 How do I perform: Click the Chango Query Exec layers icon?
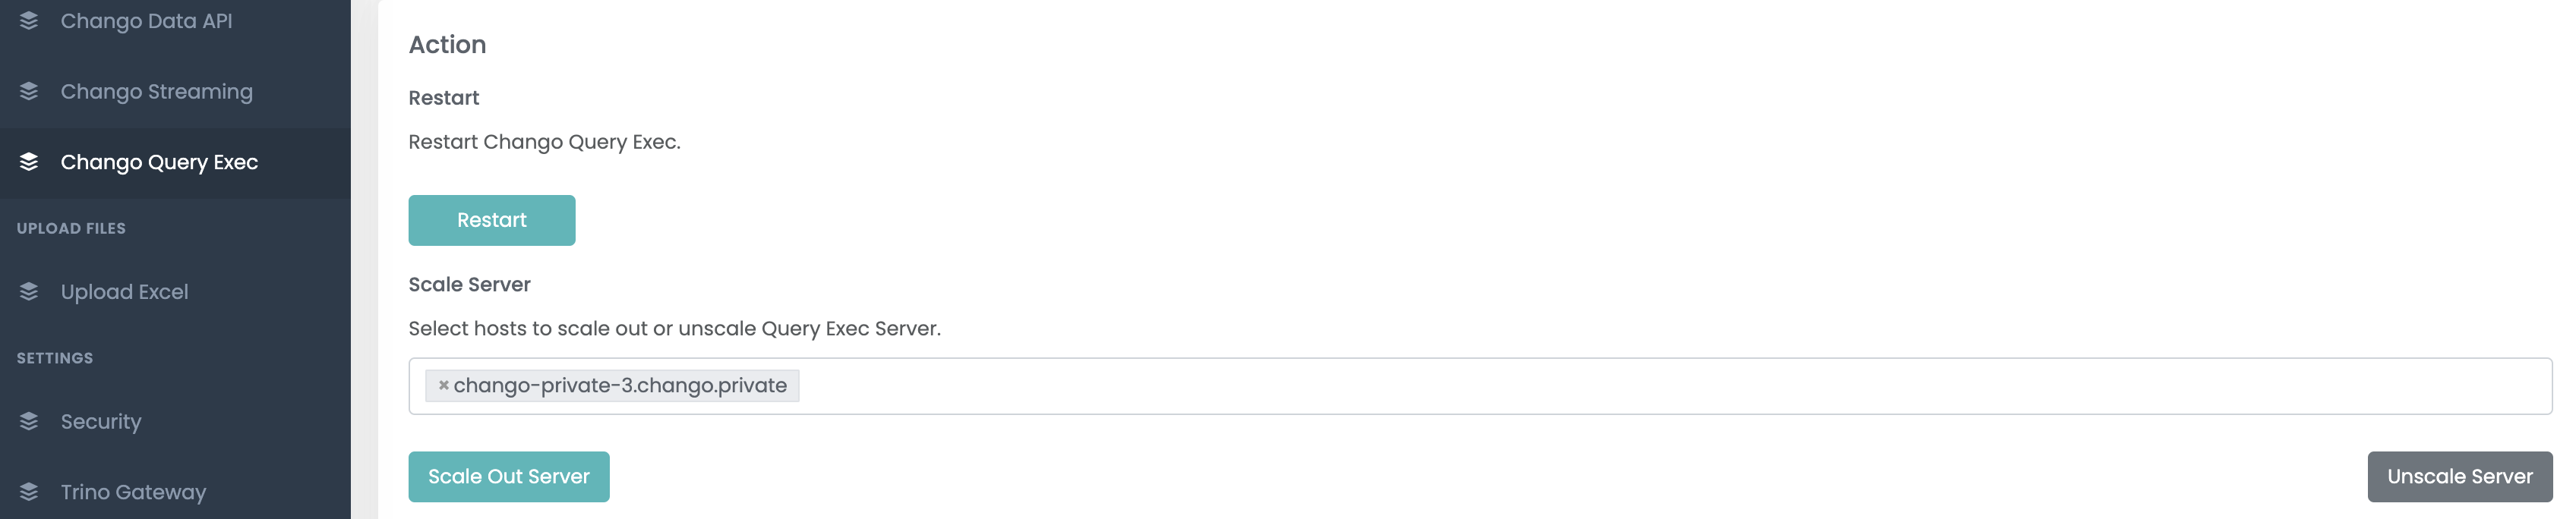point(29,162)
